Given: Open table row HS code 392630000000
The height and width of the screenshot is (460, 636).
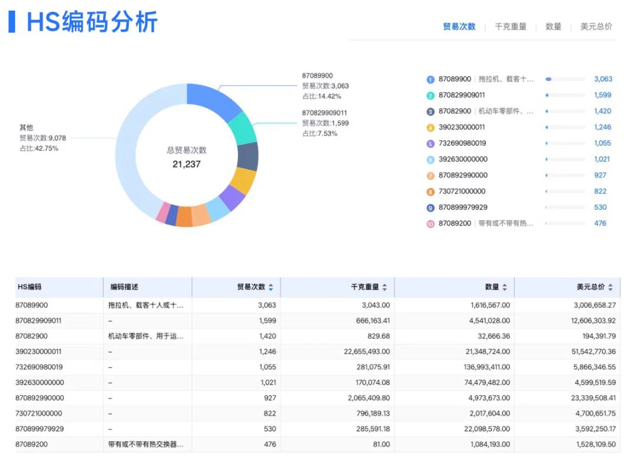Looking at the screenshot, I should (40, 382).
